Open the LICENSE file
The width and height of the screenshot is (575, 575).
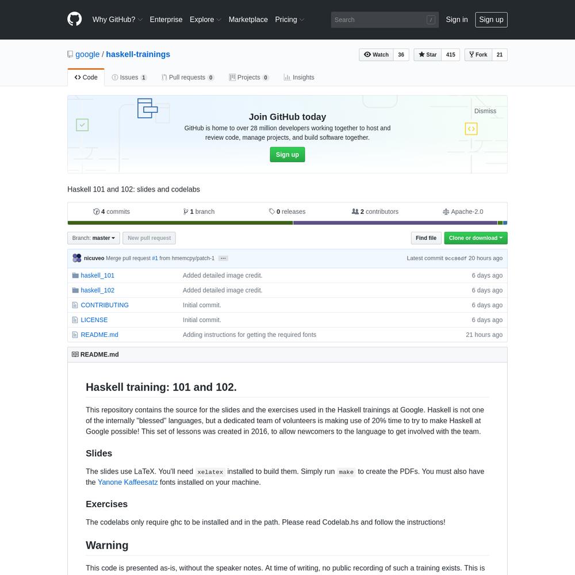coord(94,320)
